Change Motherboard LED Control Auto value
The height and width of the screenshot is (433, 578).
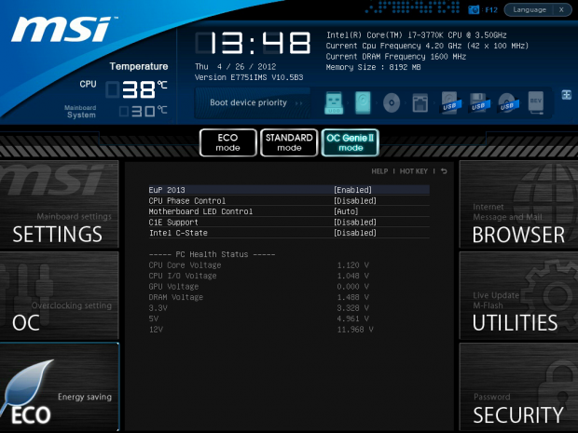pos(346,211)
